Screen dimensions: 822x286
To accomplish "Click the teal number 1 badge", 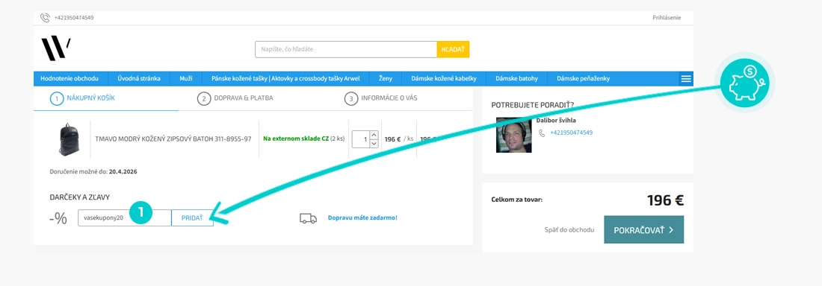I will pos(140,212).
